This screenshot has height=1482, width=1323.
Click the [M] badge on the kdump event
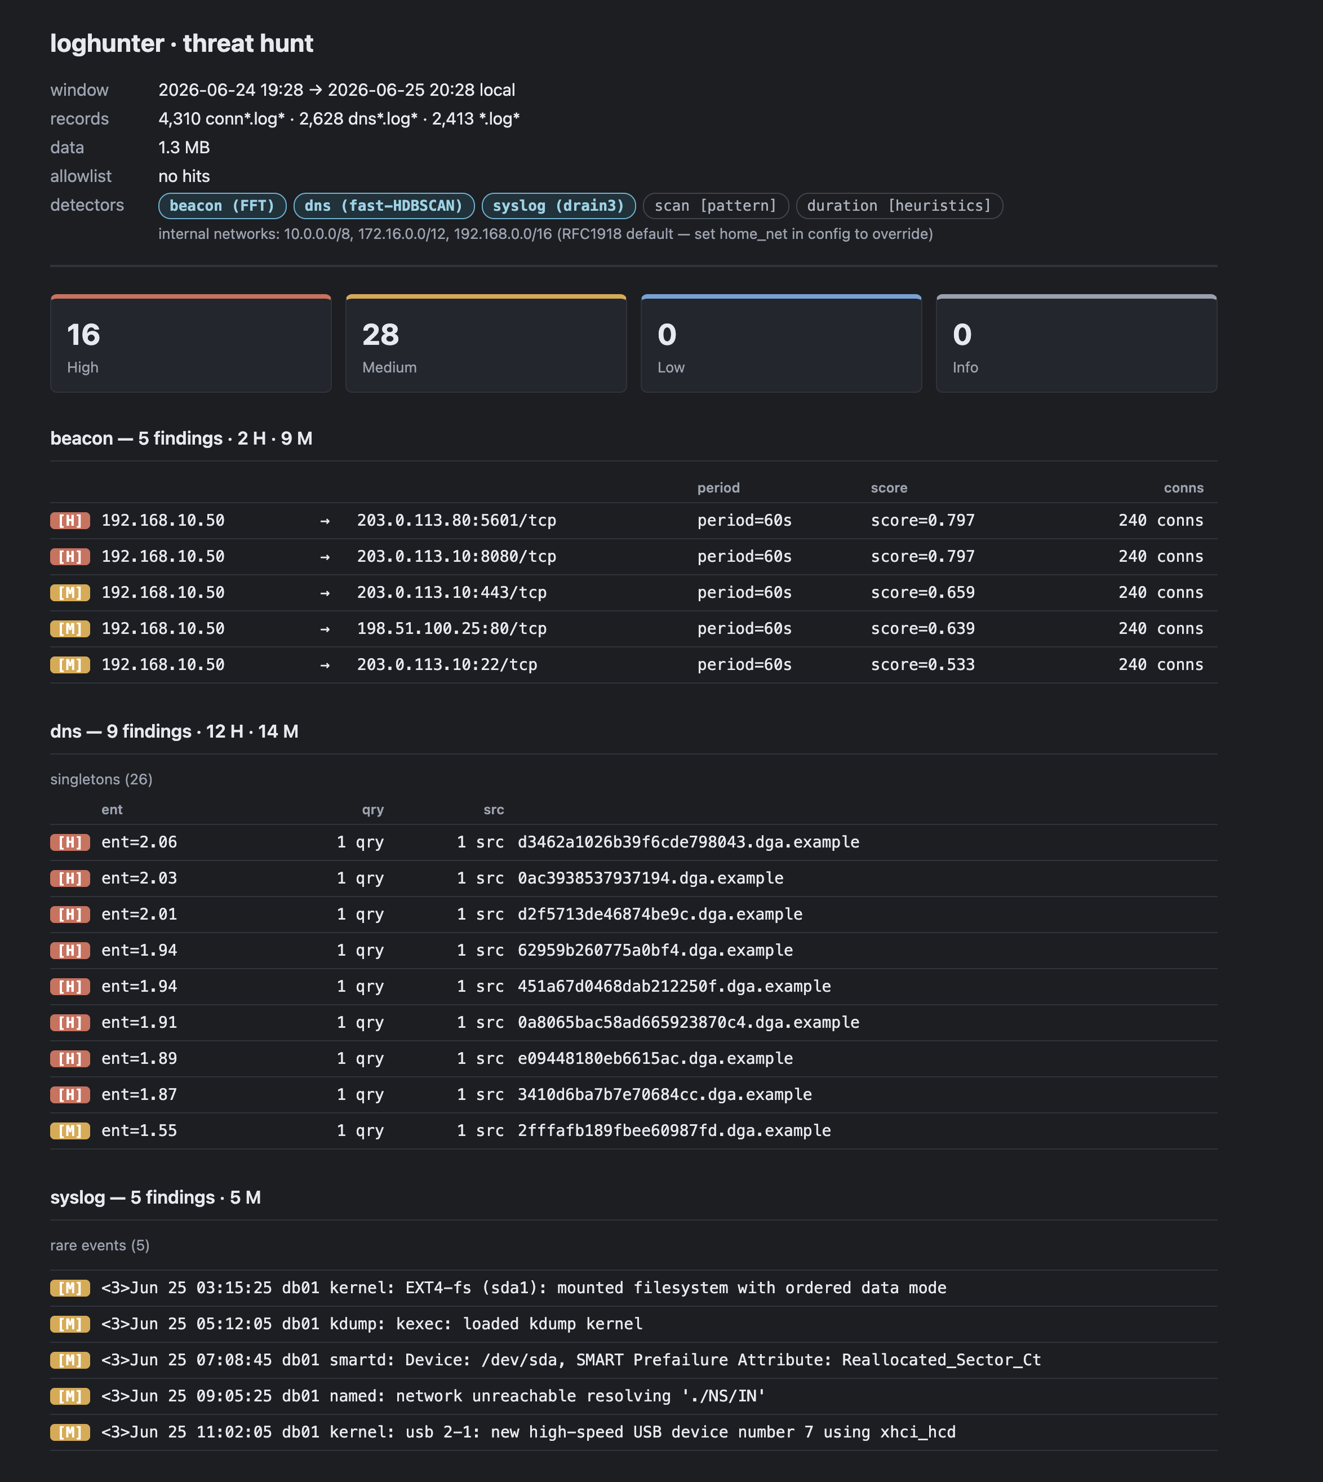(x=70, y=1324)
